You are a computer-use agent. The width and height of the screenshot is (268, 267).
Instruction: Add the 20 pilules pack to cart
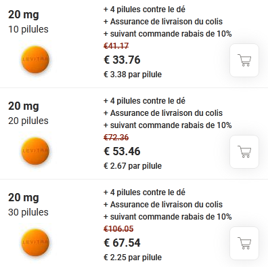click(244, 152)
